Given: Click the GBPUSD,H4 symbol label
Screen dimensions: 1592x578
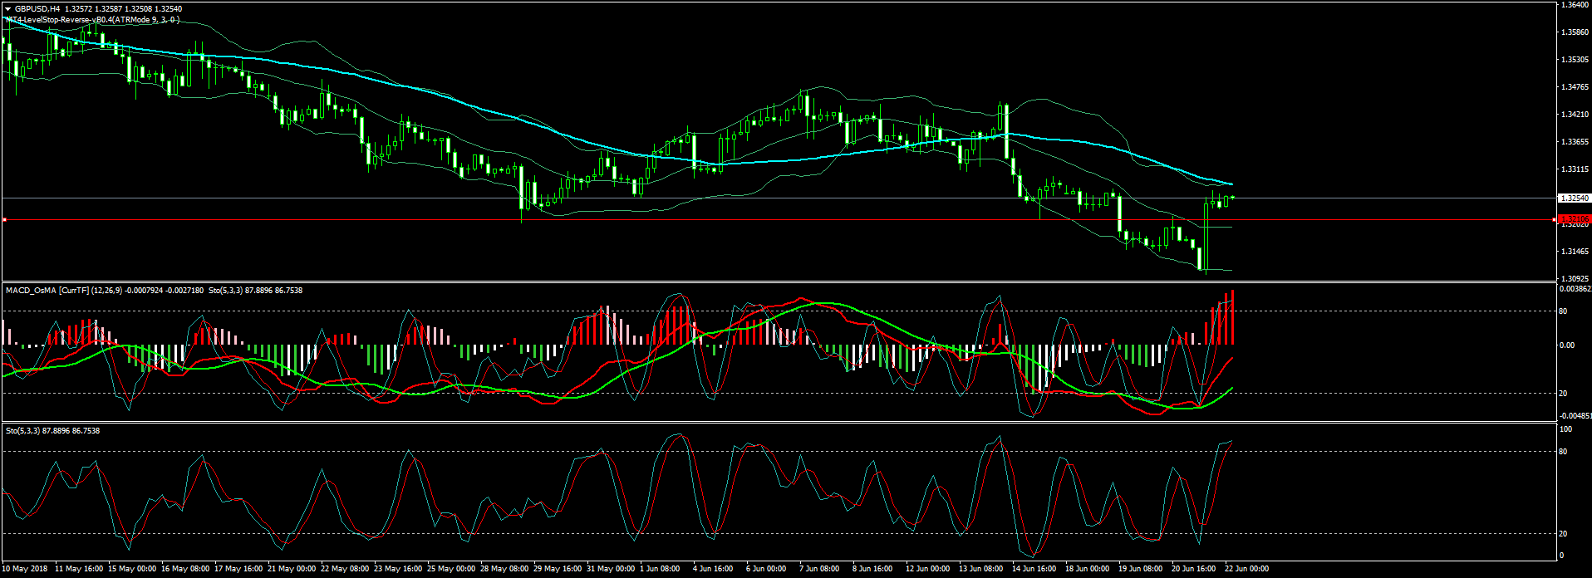Looking at the screenshot, I should pyautogui.click(x=37, y=9).
